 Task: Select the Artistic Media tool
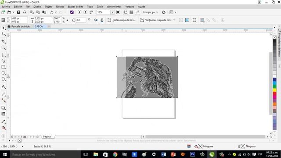click(x=4, y=61)
